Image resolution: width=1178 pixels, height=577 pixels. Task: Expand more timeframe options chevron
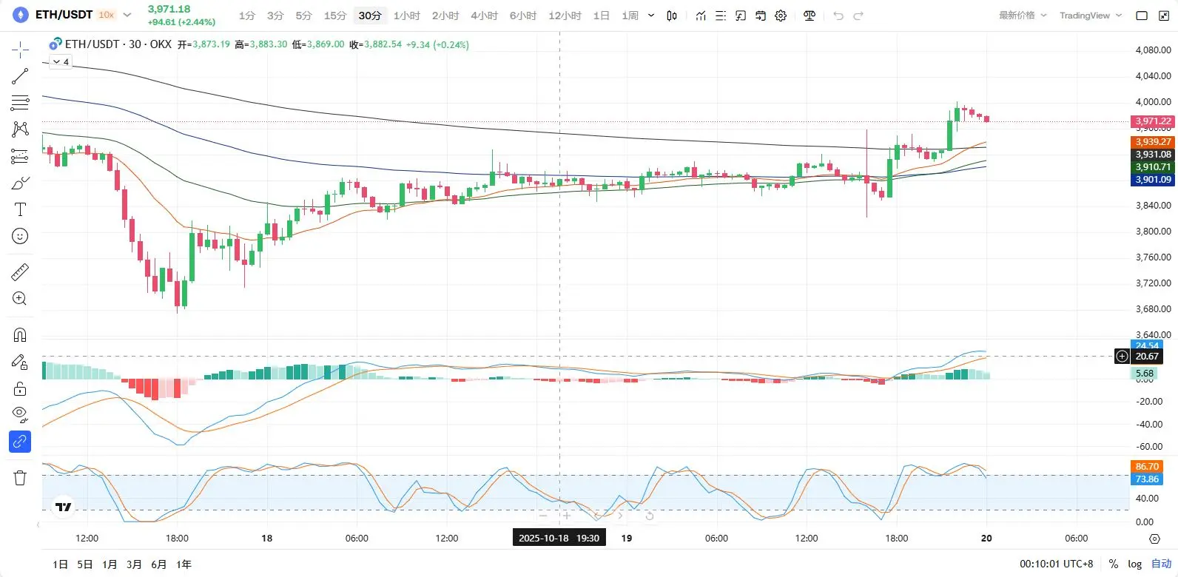651,16
